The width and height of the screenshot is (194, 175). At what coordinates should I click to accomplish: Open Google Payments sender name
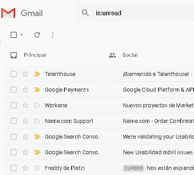67,90
